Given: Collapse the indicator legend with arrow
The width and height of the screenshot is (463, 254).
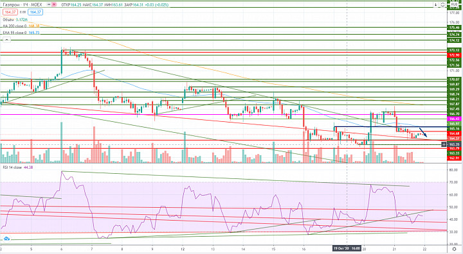Looking at the screenshot, I should tap(6, 40).
